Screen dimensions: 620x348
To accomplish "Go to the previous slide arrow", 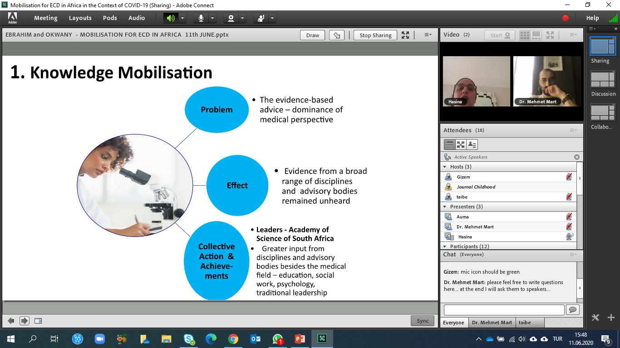I will pyautogui.click(x=11, y=321).
